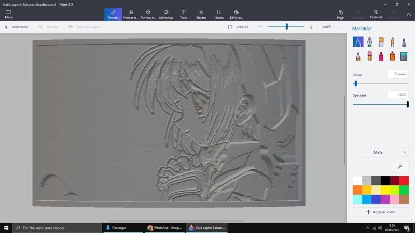415x233 pixels.
Task: Switch to WhatsApp Chrome taskbar window
Action: (164, 228)
